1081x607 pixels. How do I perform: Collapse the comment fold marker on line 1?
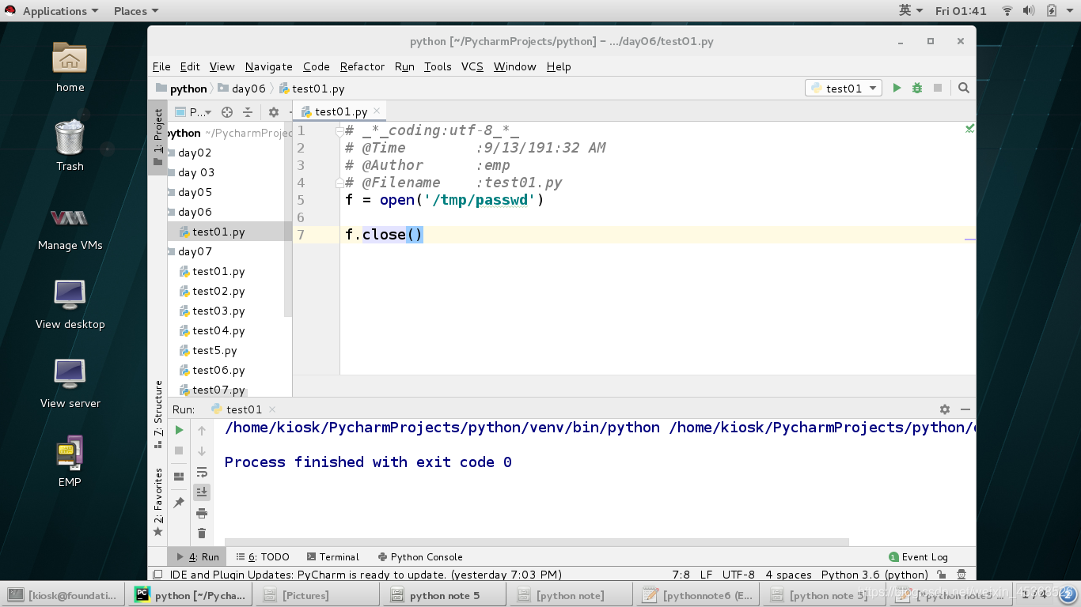point(339,131)
